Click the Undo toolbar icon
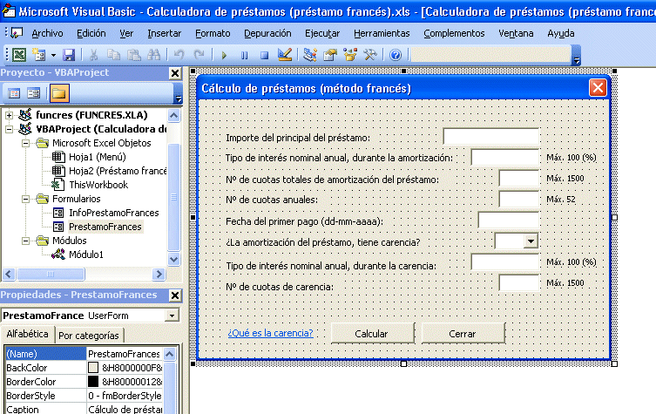The width and height of the screenshot is (656, 414). coord(179,55)
